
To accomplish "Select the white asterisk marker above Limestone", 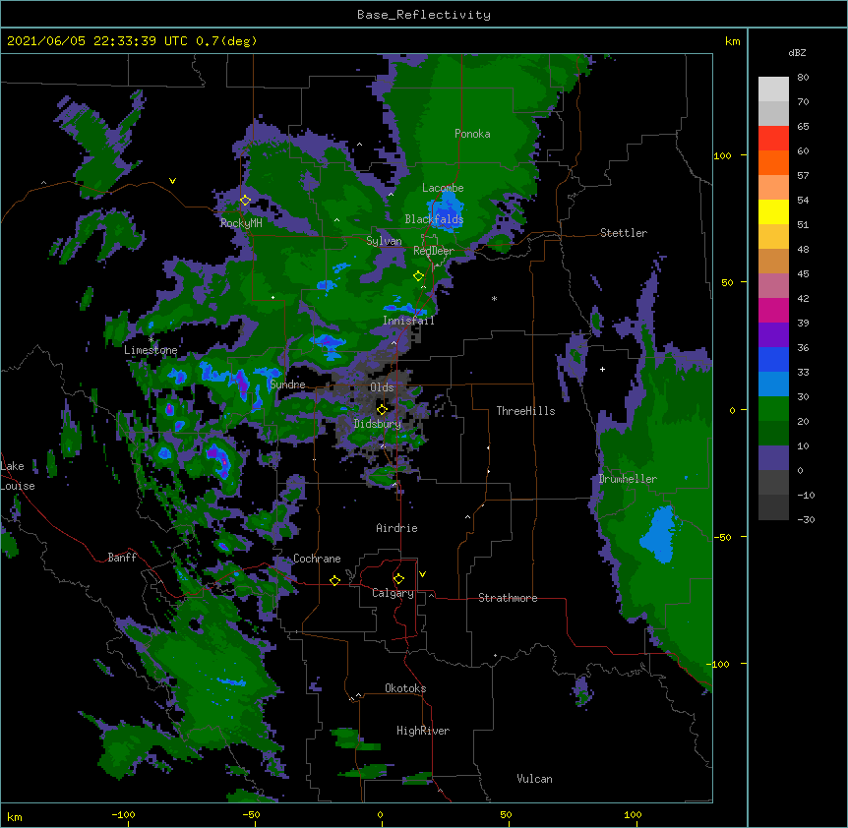I will coord(151,340).
